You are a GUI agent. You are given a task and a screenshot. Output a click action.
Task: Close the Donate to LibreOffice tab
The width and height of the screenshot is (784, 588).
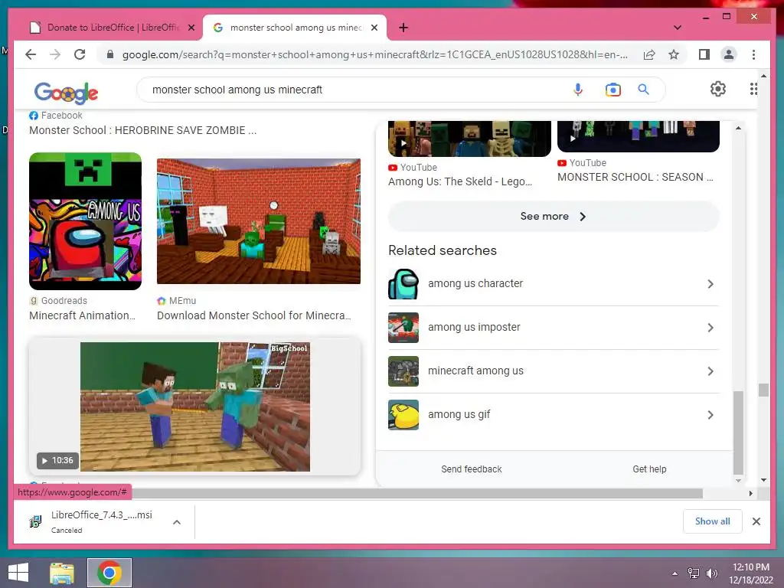(191, 28)
